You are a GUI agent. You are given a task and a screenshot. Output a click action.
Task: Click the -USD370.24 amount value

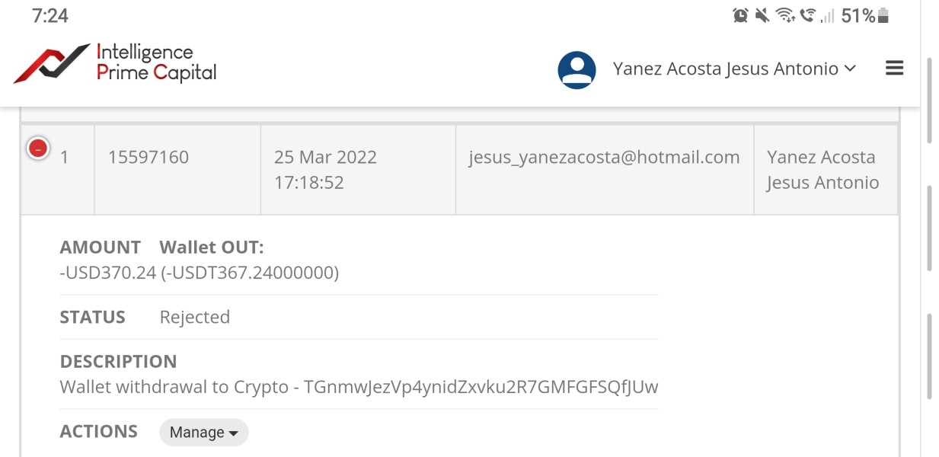[107, 273]
